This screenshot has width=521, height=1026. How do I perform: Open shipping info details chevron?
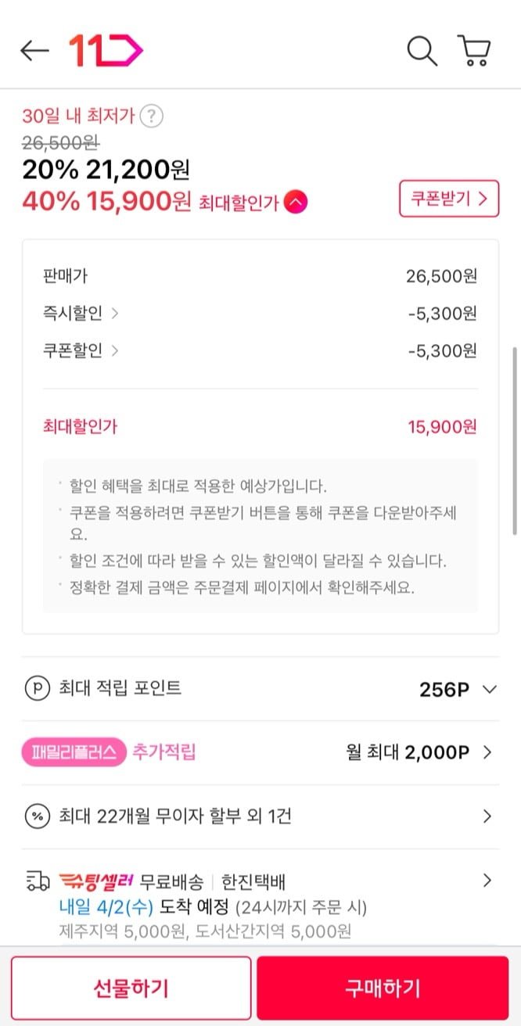(487, 881)
